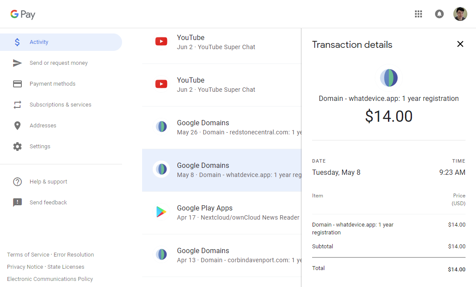Select the Activity dollar-sign icon
The height and width of the screenshot is (287, 476).
(17, 42)
